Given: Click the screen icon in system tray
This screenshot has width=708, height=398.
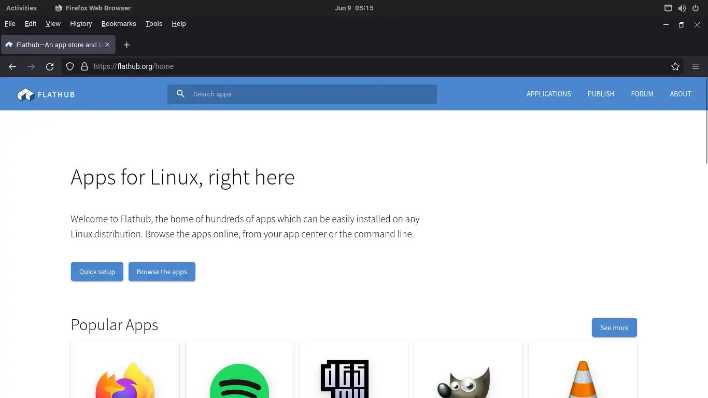Looking at the screenshot, I should point(669,8).
